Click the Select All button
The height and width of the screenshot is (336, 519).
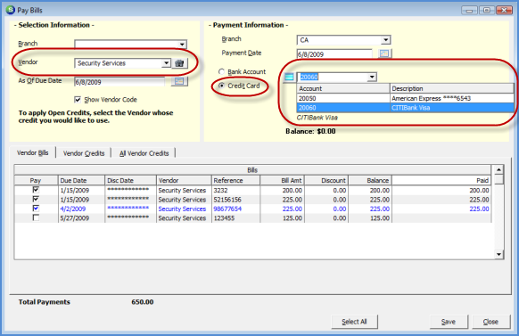pos(354,322)
